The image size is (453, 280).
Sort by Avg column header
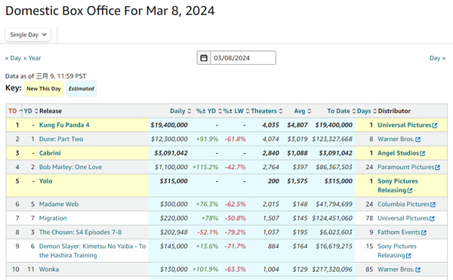pos(302,111)
